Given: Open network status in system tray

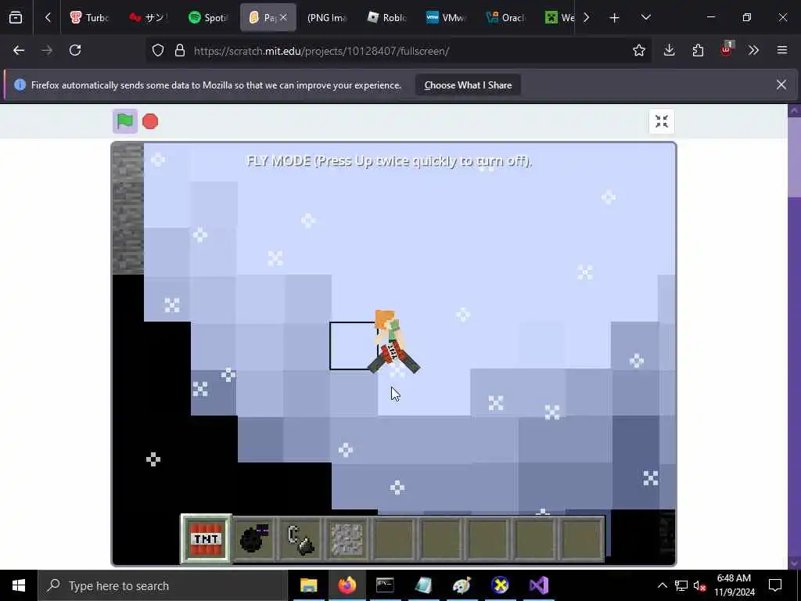Looking at the screenshot, I should pyautogui.click(x=681, y=585).
